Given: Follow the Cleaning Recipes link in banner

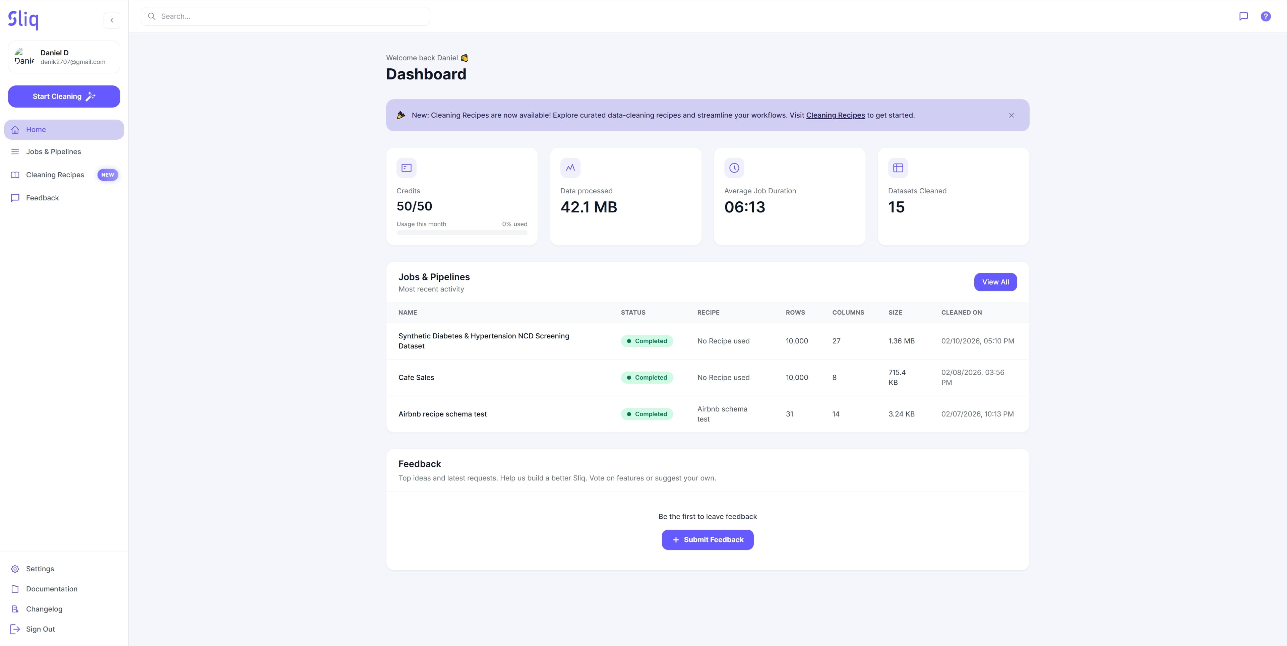Looking at the screenshot, I should 835,115.
